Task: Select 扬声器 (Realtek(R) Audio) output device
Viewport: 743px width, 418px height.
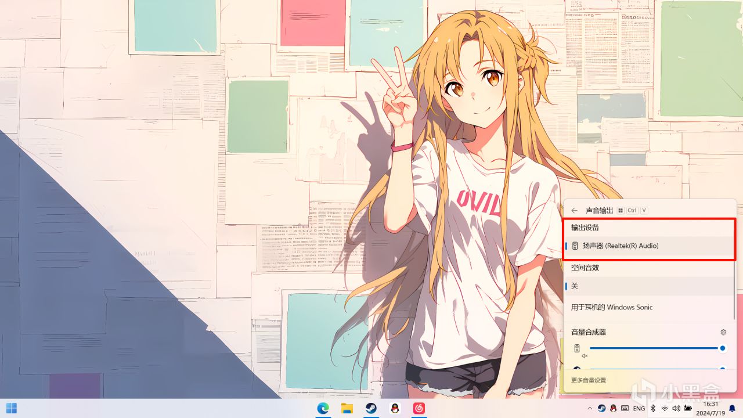Action: [650, 246]
